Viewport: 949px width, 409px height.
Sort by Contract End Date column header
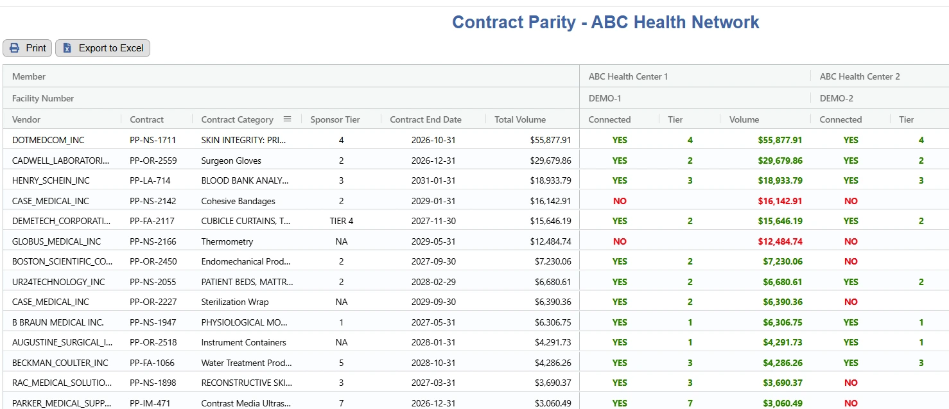click(x=426, y=119)
